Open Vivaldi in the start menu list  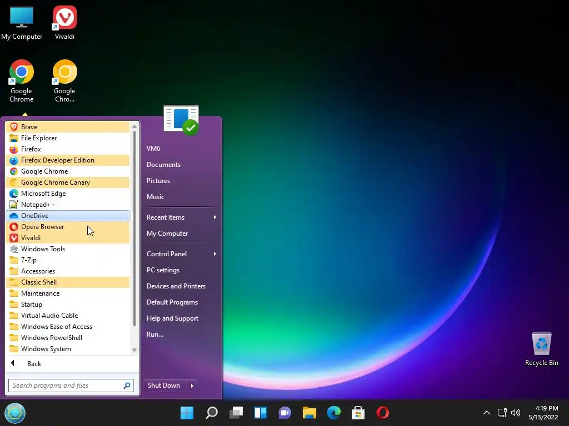pyautogui.click(x=67, y=238)
